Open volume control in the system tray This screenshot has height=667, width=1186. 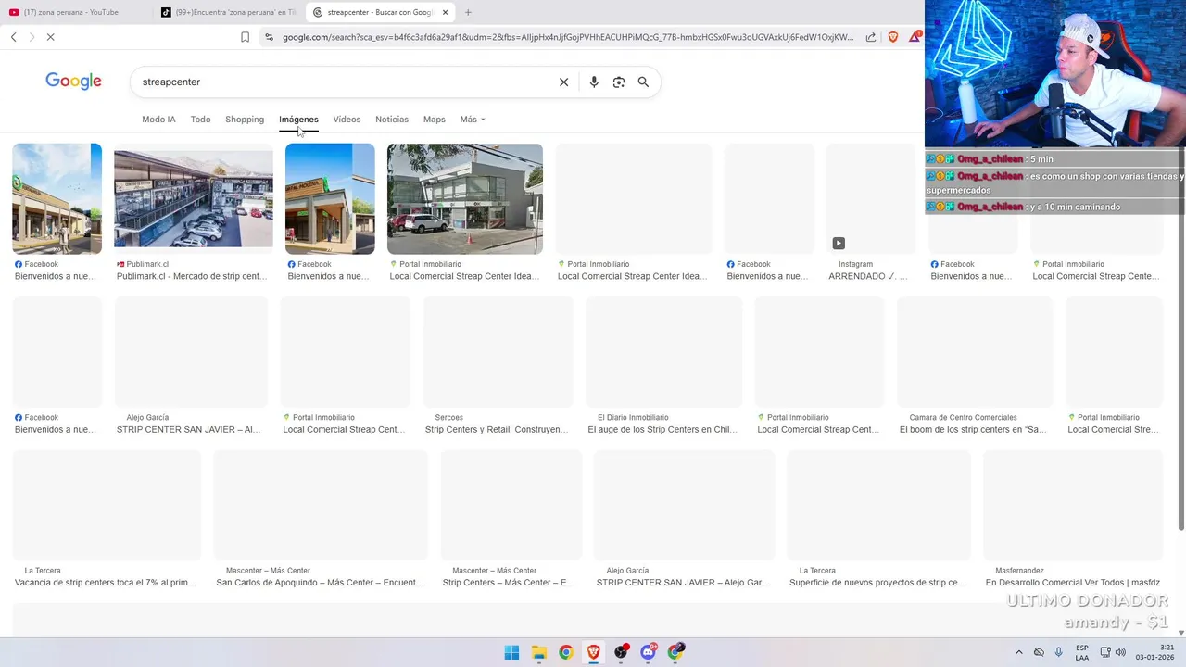[1120, 651]
